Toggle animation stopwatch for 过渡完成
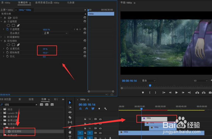 tap(7, 49)
